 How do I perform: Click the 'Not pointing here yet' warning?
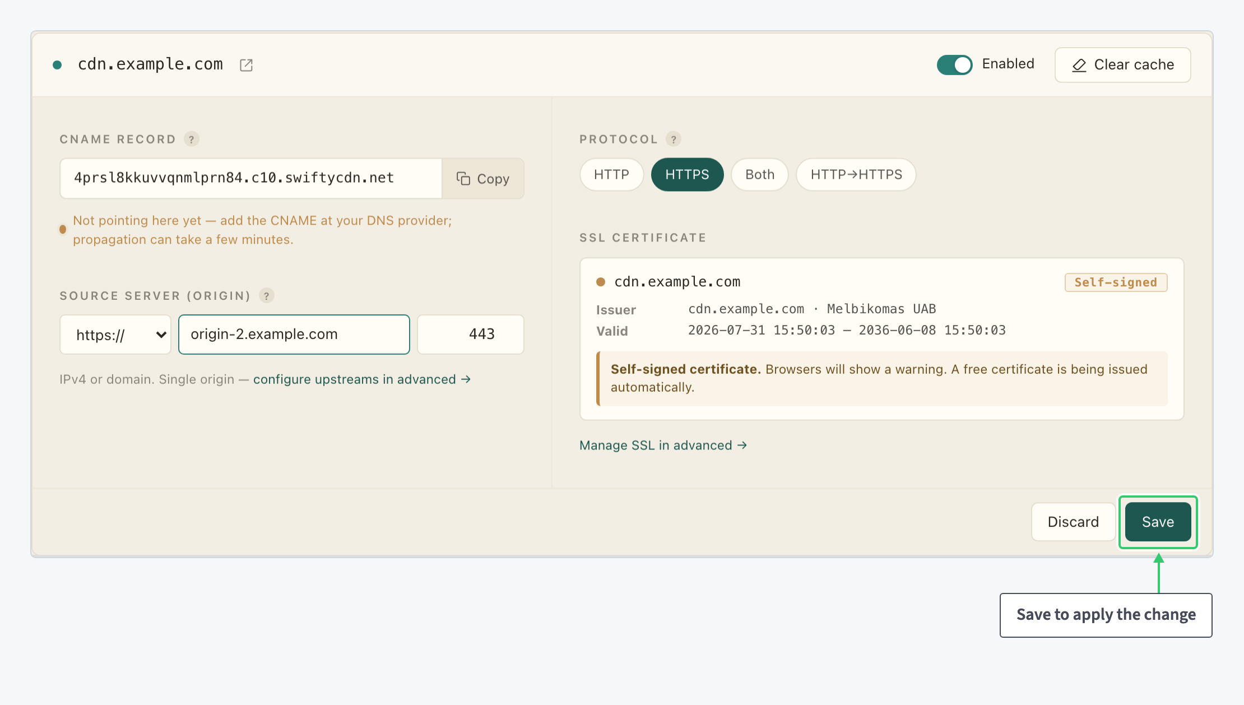click(x=262, y=230)
